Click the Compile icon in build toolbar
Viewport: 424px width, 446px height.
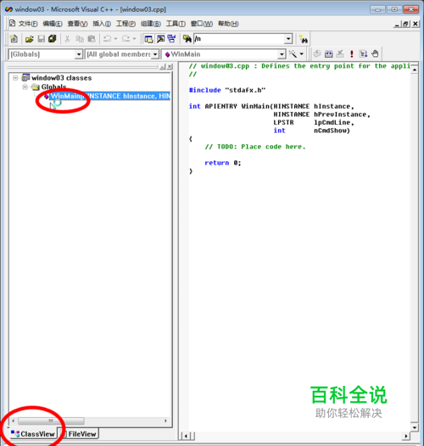(317, 53)
